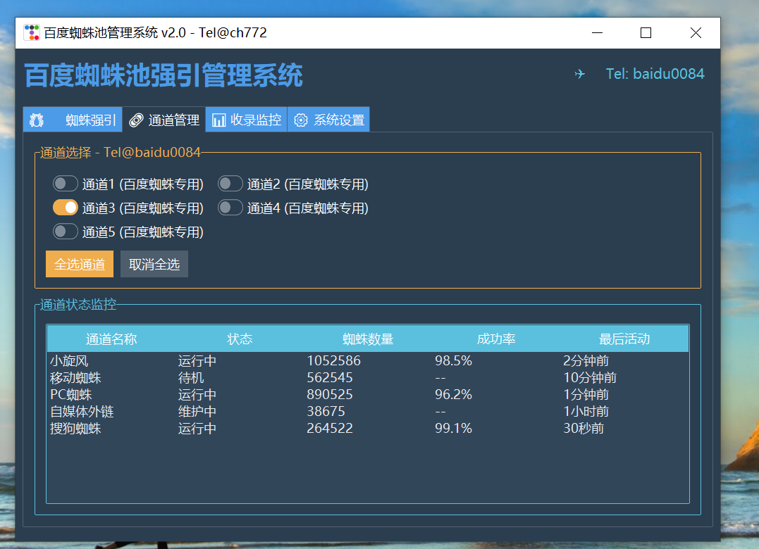Enable the 通道1 toggle switch
The image size is (759, 549).
(x=66, y=184)
